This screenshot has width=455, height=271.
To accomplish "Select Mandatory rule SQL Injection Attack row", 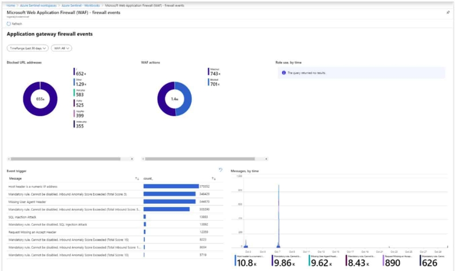I will [115, 224].
